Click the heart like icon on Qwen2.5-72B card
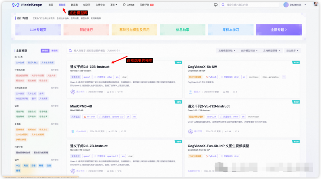This screenshot has height=179, width=321. pos(119,92)
